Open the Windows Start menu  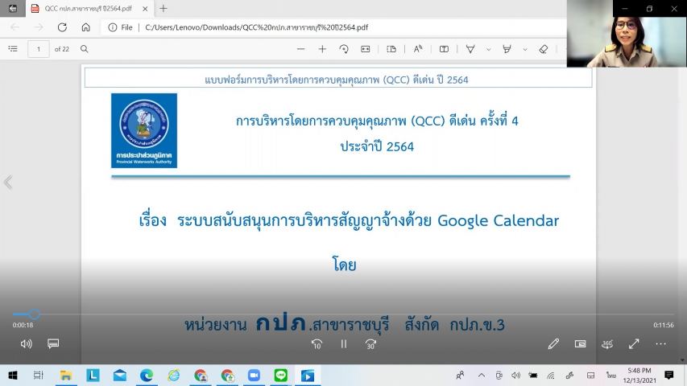pos(13,375)
